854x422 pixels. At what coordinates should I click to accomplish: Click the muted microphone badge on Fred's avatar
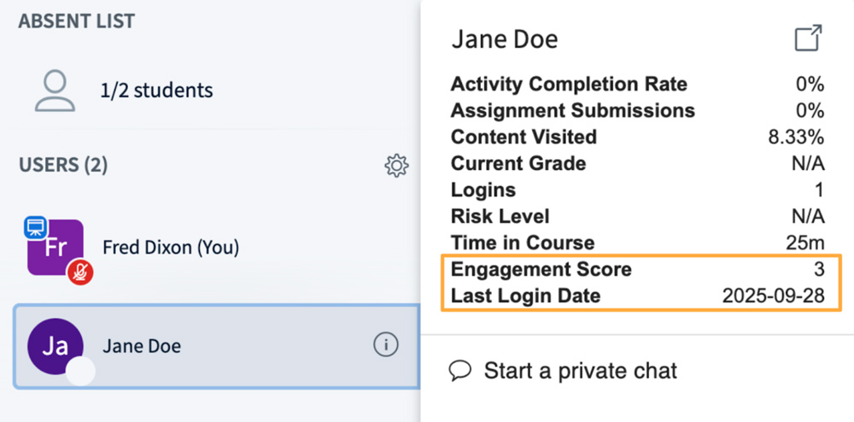tap(79, 273)
